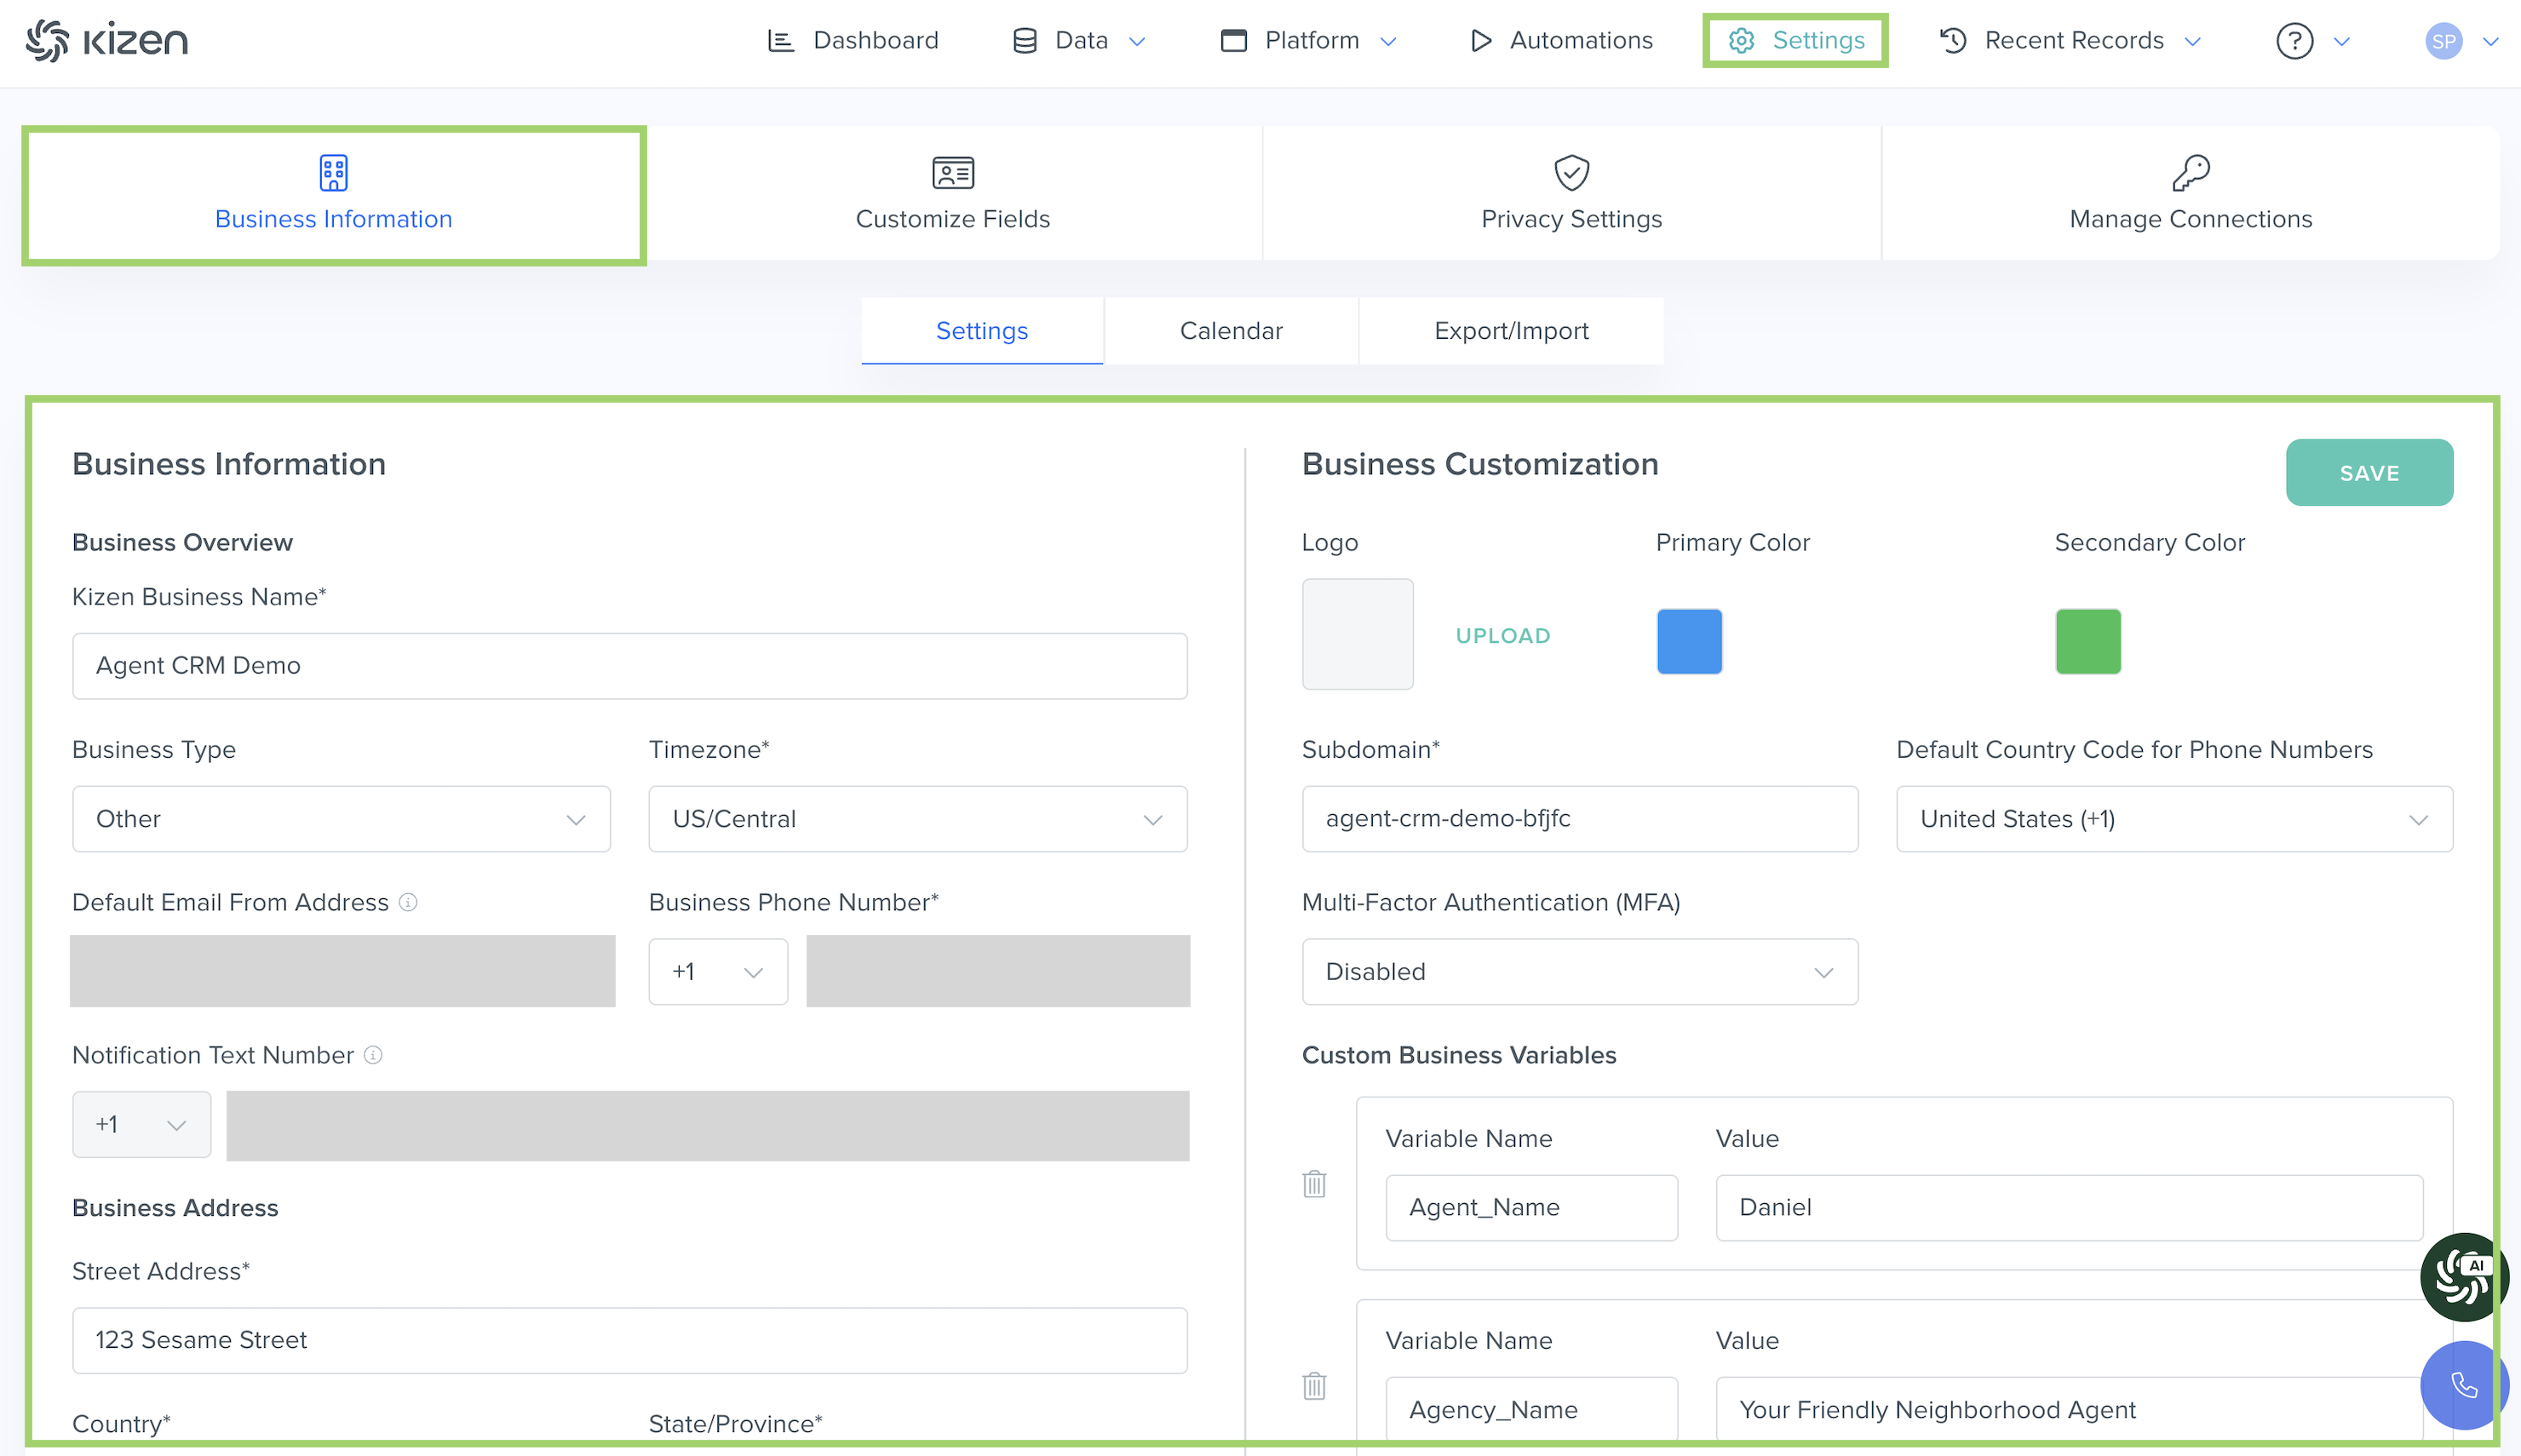Click the blue phone call button
Image resolution: width=2521 pixels, height=1456 pixels.
(x=2463, y=1385)
